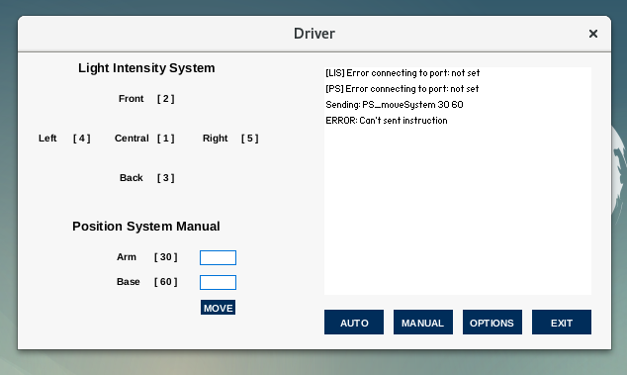This screenshot has height=375, width=627.
Task: Click the Base label
Action: 129,282
